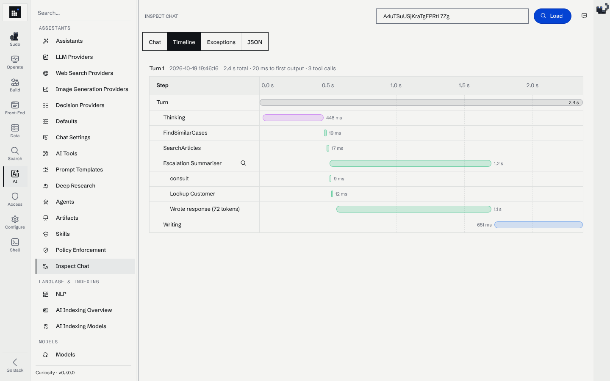Open the Models page
This screenshot has width=610, height=381.
85,355
